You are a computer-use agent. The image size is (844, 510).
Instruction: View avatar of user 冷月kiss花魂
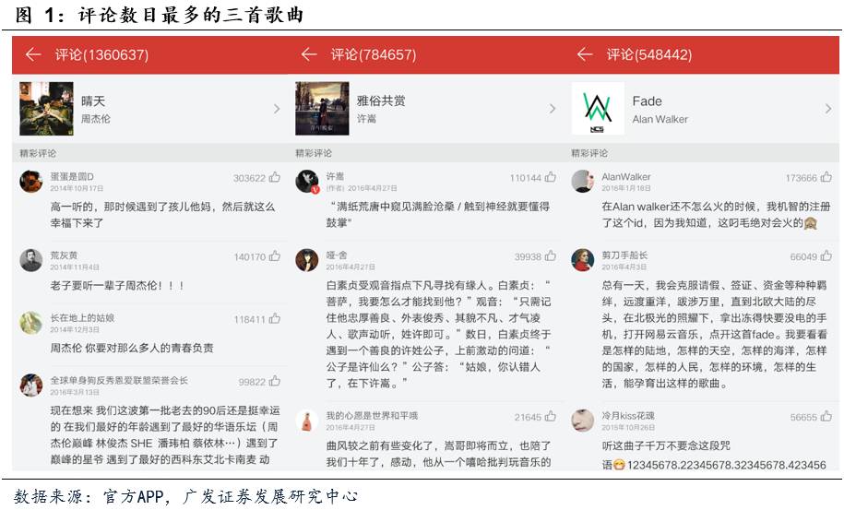point(582,421)
